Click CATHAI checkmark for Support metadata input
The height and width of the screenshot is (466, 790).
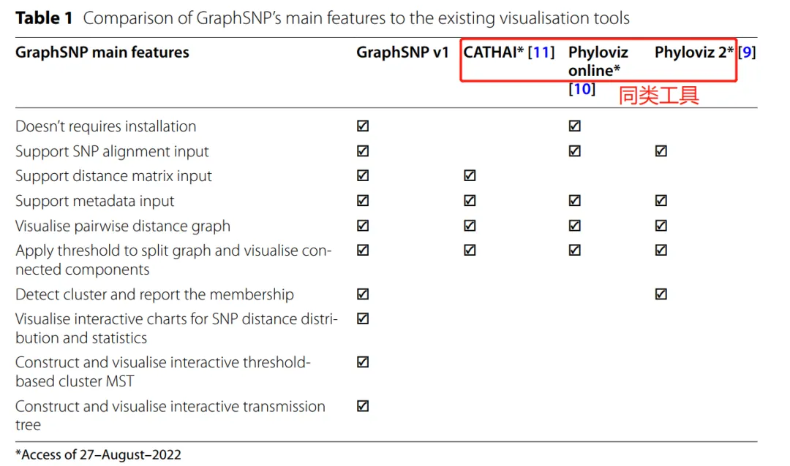click(470, 201)
